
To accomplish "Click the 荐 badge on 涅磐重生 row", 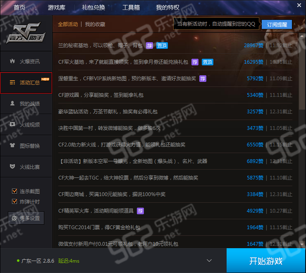I will (203, 79).
